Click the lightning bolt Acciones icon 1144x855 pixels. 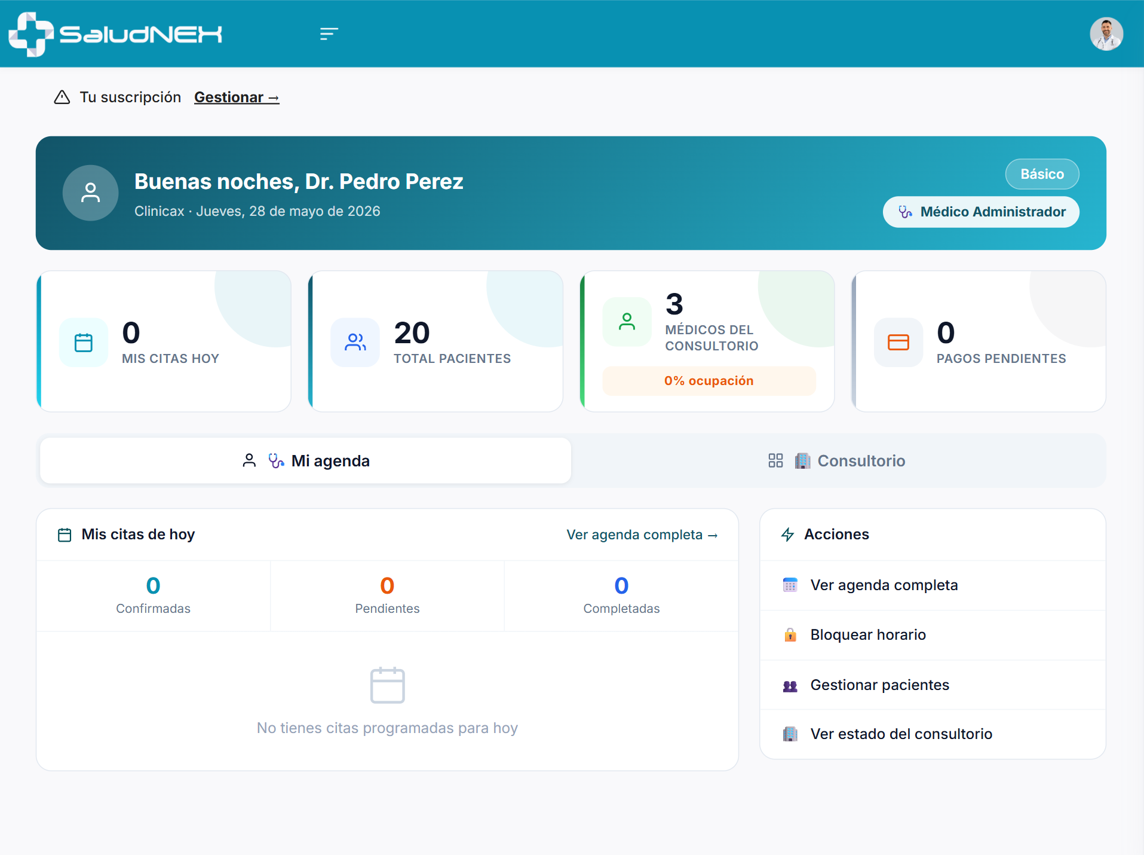pos(788,535)
